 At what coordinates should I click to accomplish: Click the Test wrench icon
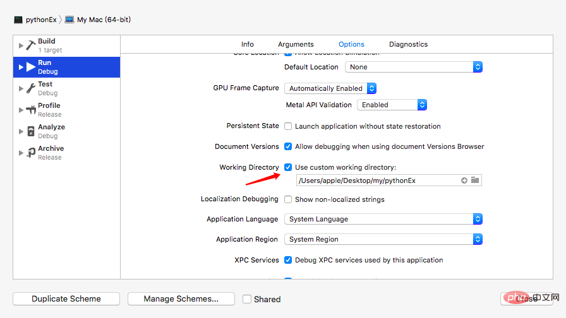[x=31, y=88]
